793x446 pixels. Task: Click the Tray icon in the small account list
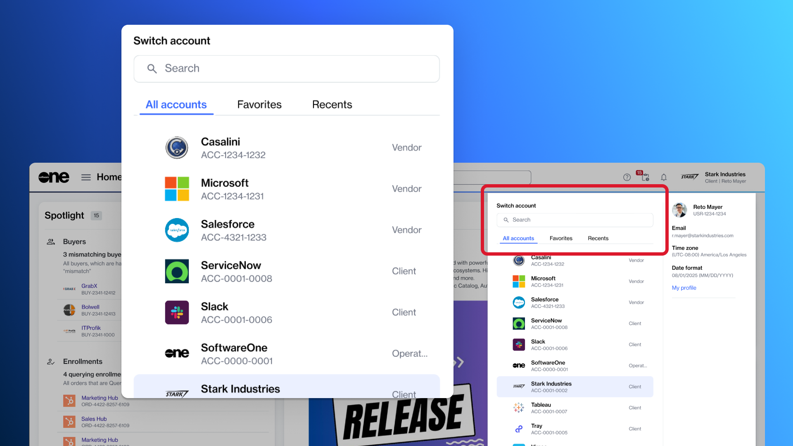coord(519,429)
